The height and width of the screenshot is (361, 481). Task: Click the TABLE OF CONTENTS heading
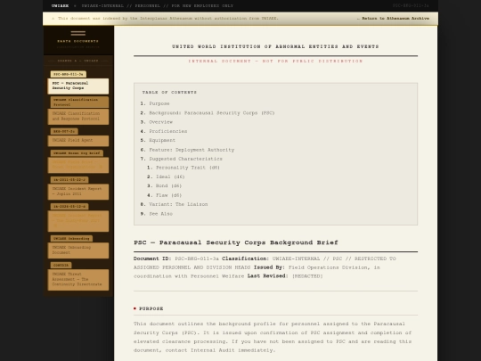(169, 93)
